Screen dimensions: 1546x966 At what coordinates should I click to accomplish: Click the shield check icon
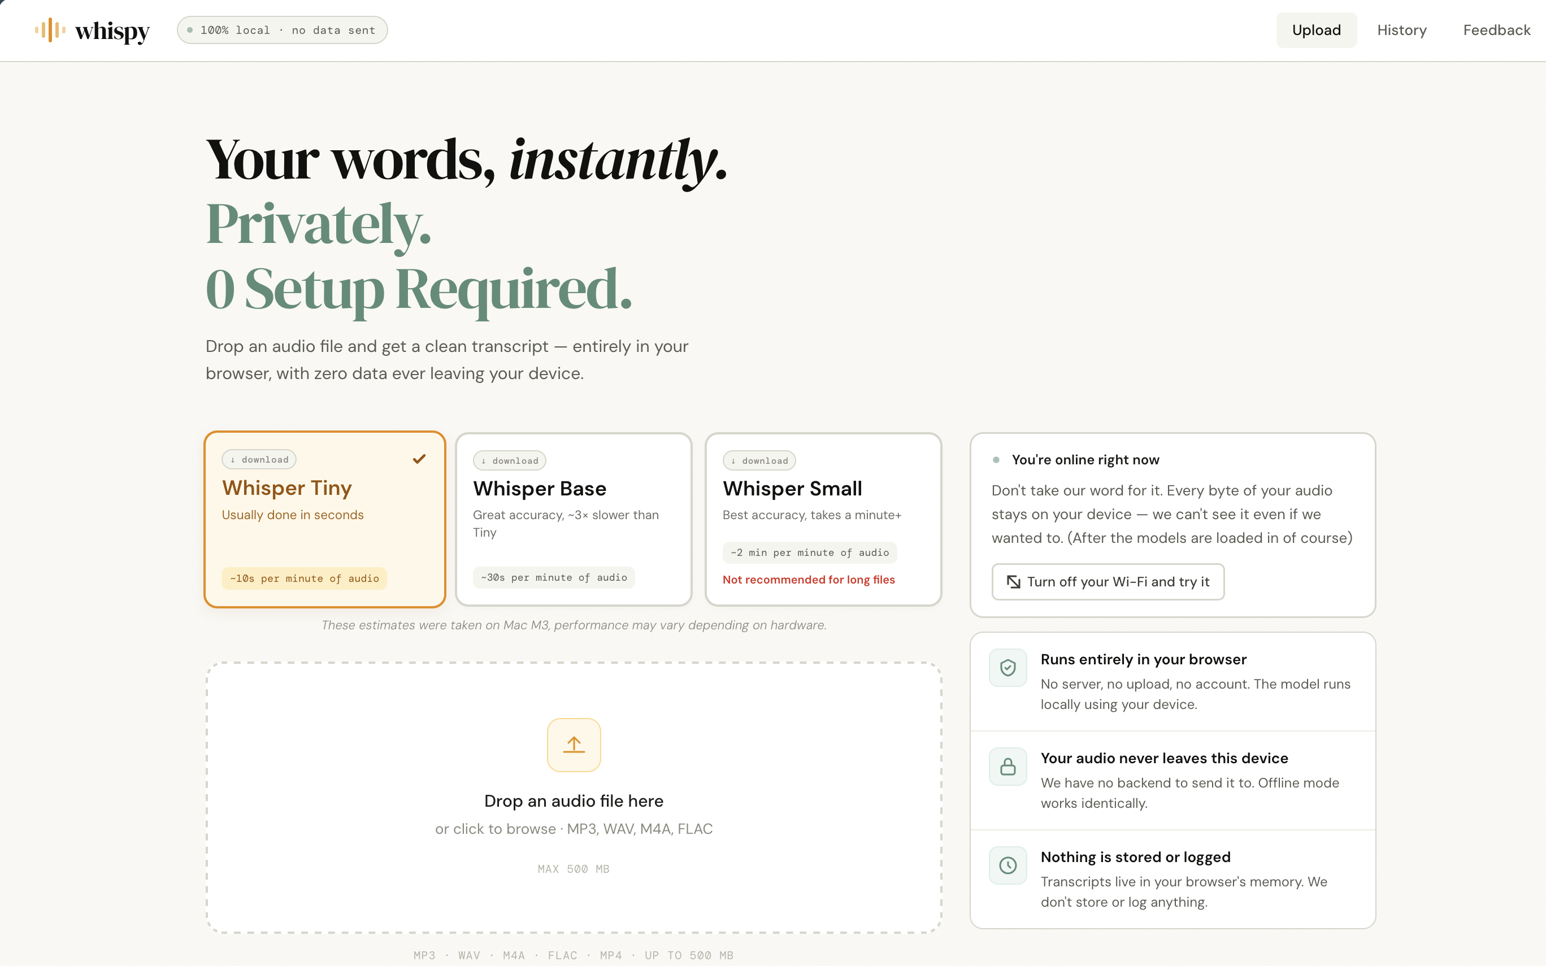pos(1008,668)
